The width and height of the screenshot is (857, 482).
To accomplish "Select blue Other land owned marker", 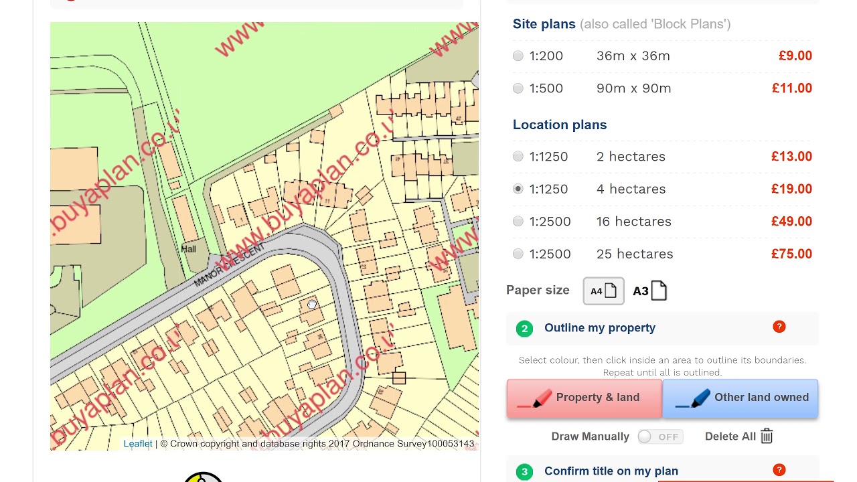I will [740, 398].
